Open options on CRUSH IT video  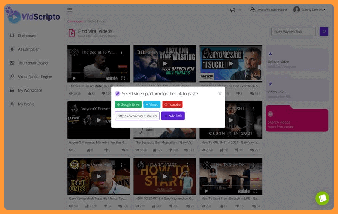(x=254, y=109)
